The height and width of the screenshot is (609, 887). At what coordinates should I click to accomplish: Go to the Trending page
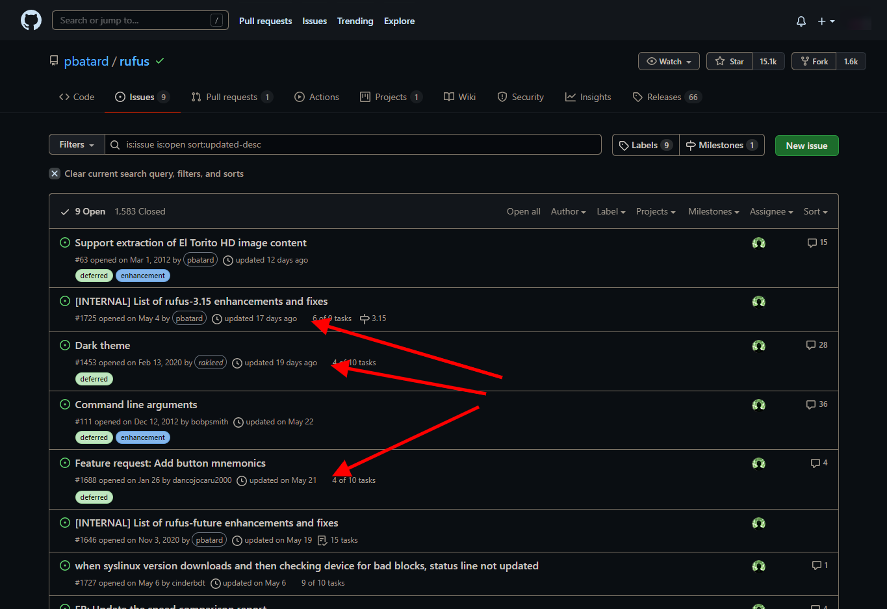[355, 21]
